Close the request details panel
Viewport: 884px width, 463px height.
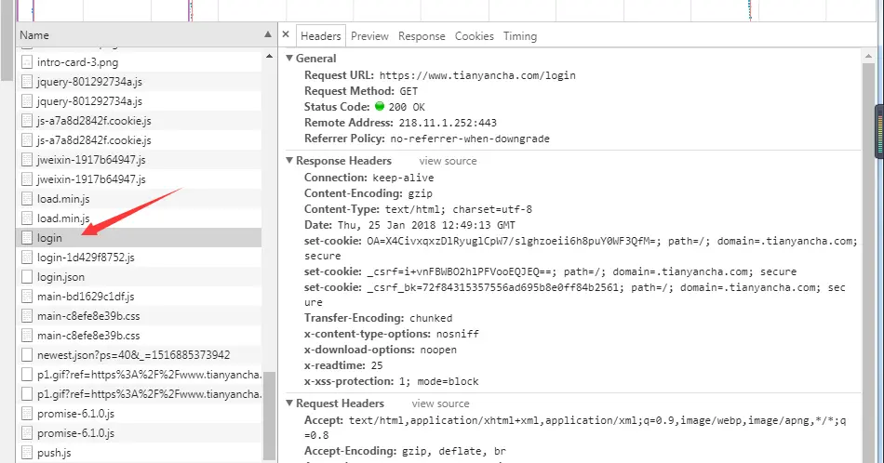286,35
